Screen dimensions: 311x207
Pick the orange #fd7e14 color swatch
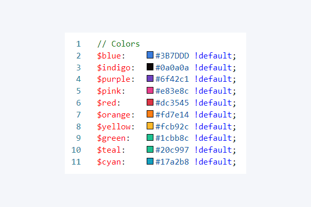[x=150, y=114]
